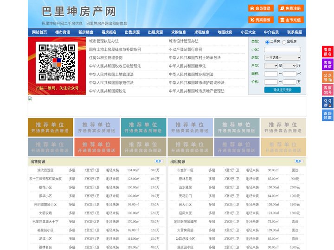Click the QQ群 blue side icon
Image resolution: width=334 pixels, height=250 pixels.
[328, 103]
